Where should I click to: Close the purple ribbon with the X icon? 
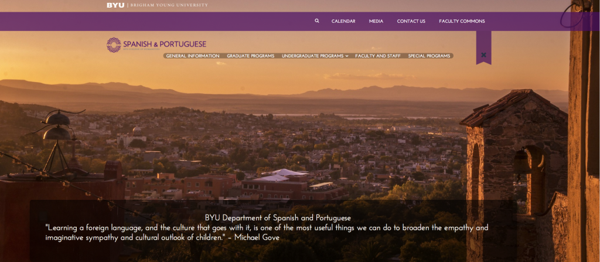pyautogui.click(x=483, y=55)
